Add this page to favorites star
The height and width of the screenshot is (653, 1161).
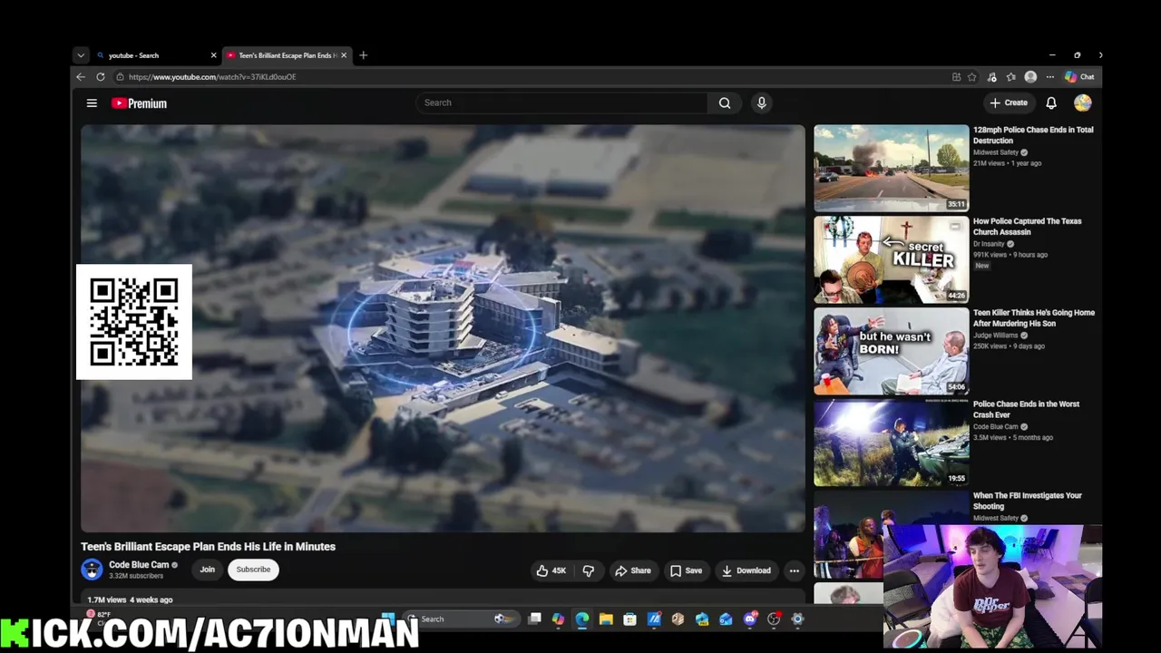(x=972, y=77)
